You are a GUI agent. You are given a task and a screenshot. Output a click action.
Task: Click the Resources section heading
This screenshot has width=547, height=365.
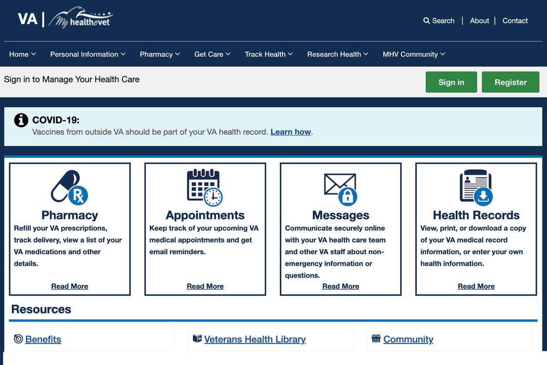coord(41,309)
